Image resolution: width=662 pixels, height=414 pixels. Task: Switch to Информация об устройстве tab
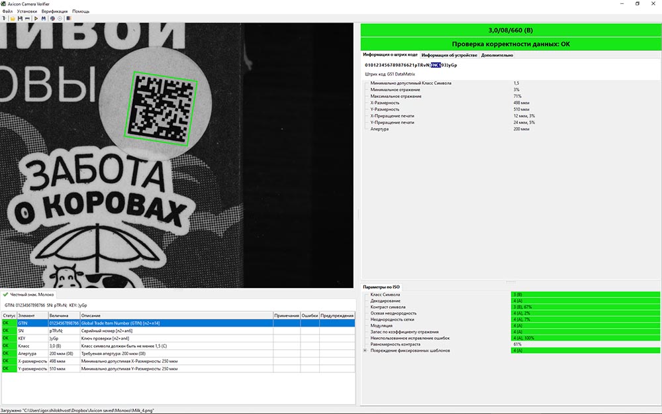(449, 56)
